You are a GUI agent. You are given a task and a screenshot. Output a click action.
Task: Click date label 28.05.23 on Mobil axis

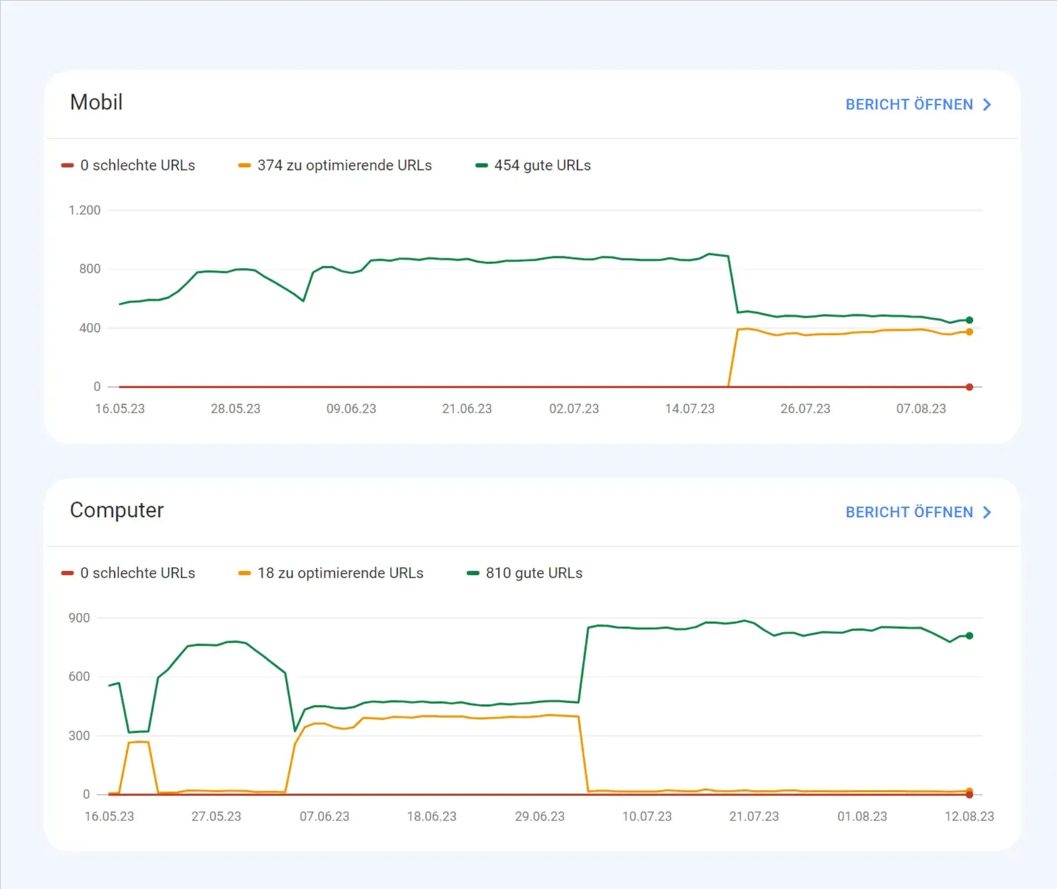tap(236, 408)
